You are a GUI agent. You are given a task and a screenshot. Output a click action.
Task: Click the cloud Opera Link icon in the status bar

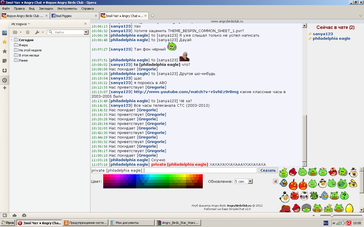click(15, 215)
